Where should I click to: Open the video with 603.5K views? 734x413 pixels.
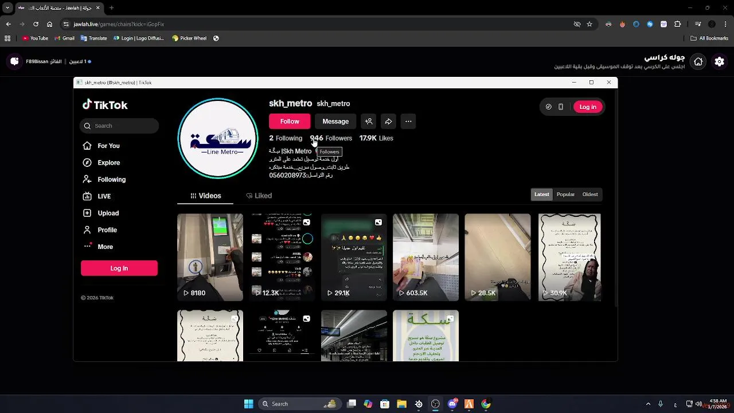pyautogui.click(x=425, y=257)
